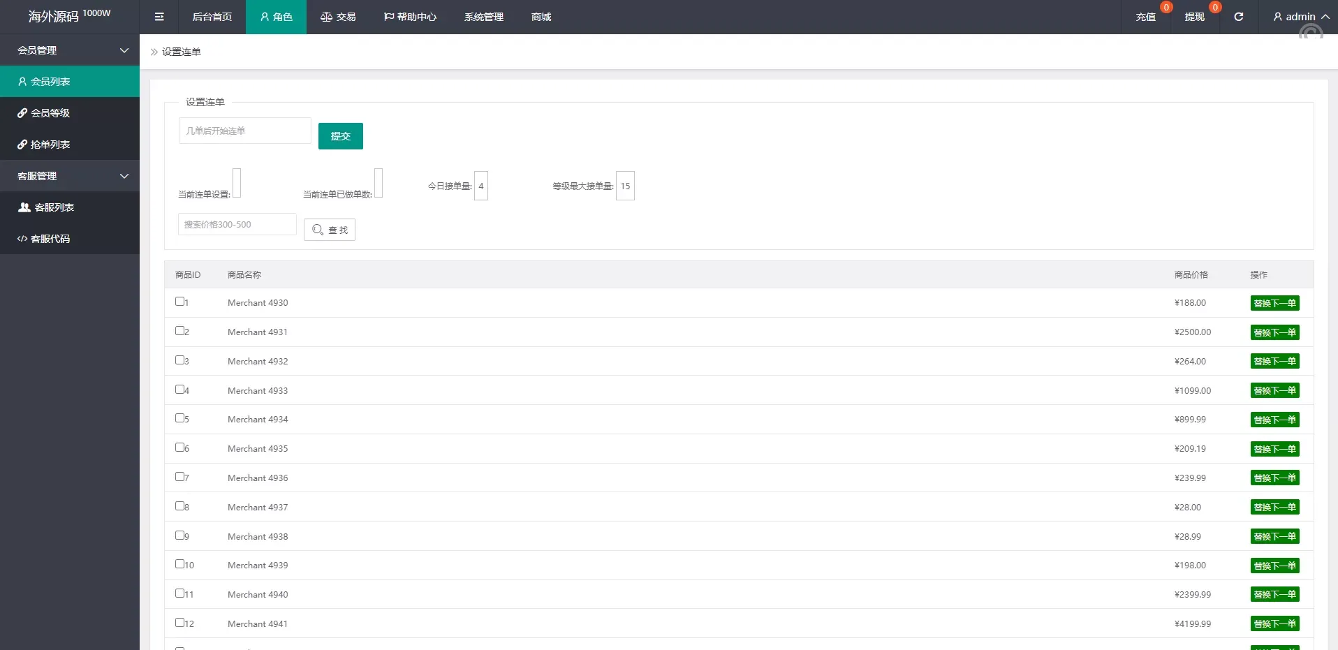
Task: Click the refresh icon in top bar
Action: tap(1238, 17)
